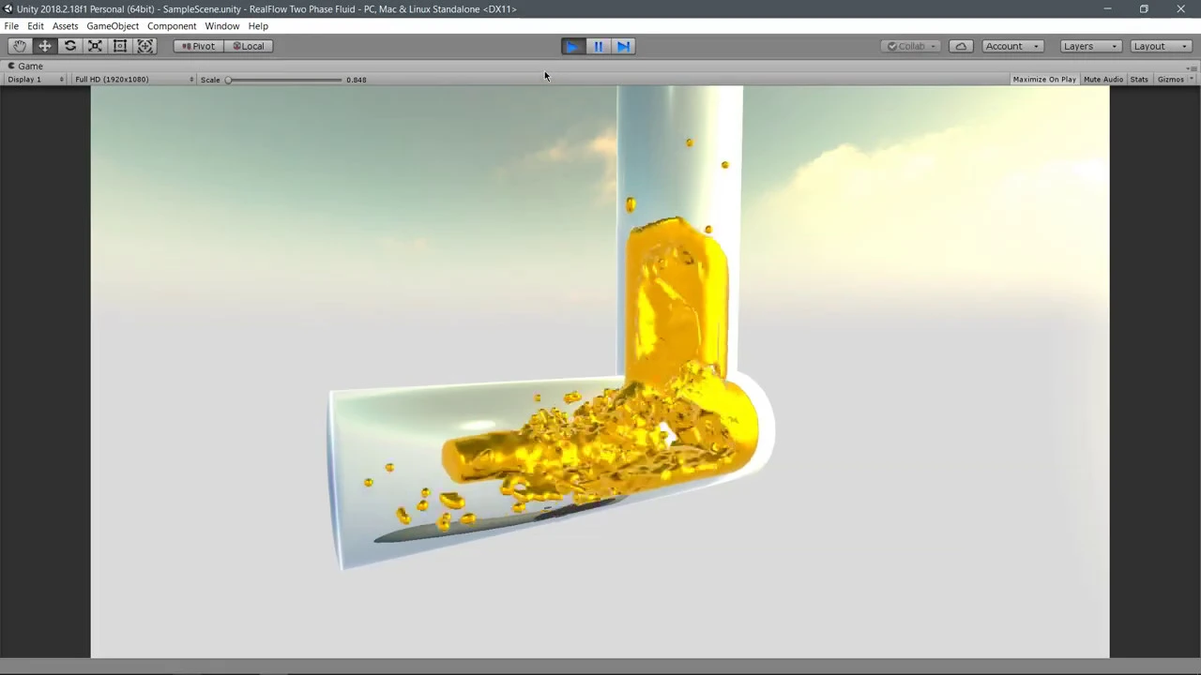1201x675 pixels.
Task: Toggle Gizmos in Game view
Action: click(x=1170, y=80)
